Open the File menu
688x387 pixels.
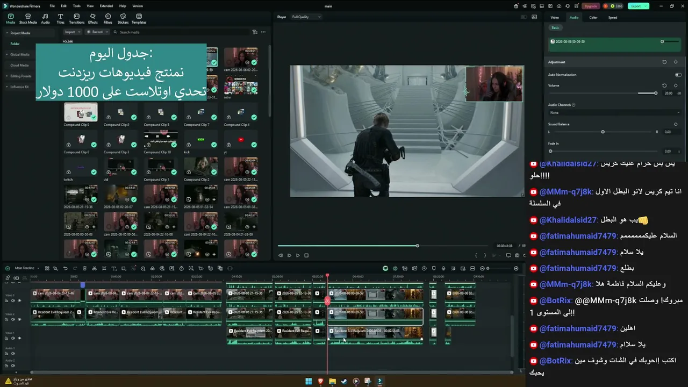pyautogui.click(x=52, y=6)
